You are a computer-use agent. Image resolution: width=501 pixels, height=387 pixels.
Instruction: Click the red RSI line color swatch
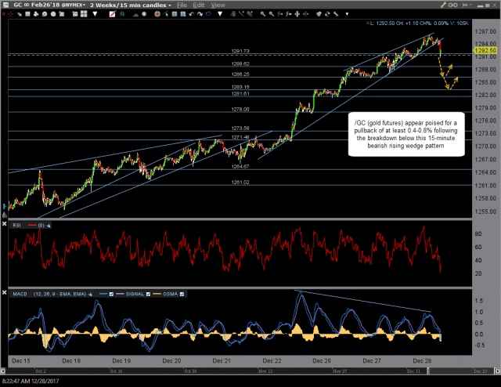click(x=32, y=226)
